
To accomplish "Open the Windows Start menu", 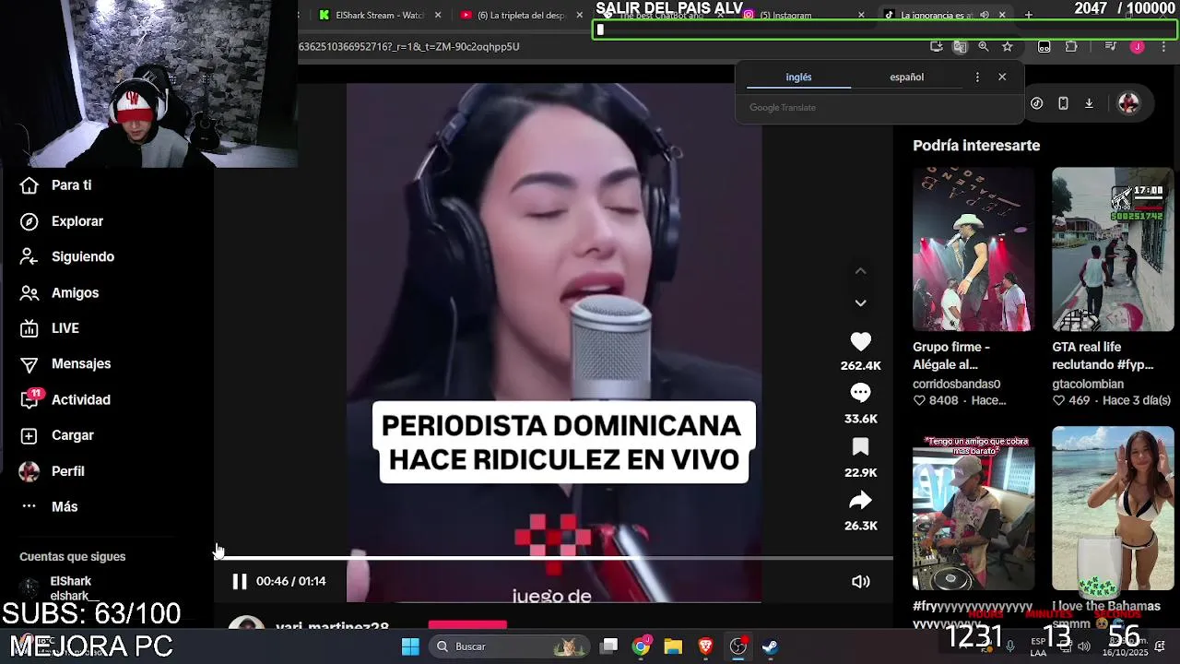I will click(410, 646).
